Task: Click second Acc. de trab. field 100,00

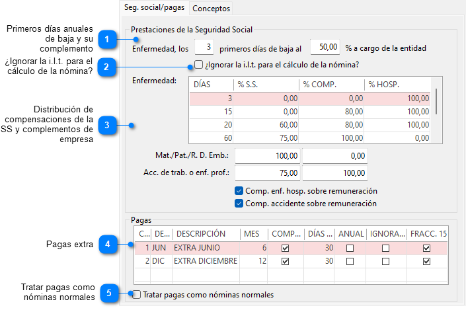Action: pos(334,174)
